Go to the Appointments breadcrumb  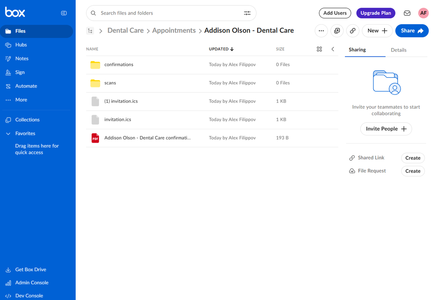174,30
